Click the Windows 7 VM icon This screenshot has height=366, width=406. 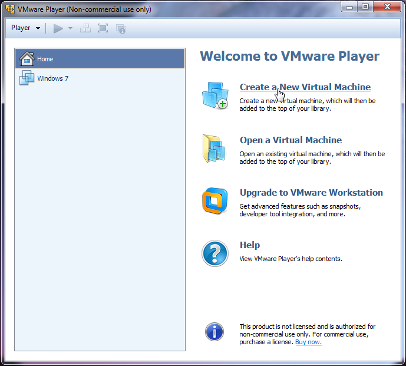(27, 78)
